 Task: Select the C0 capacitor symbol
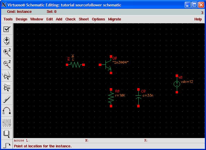point(138,98)
